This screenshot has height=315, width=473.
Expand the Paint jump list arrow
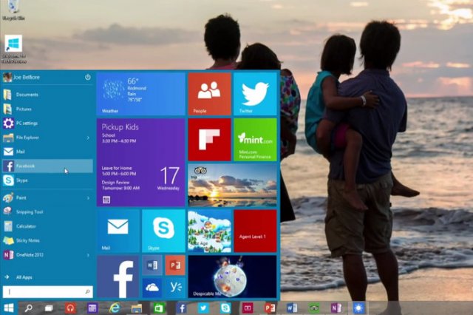click(x=88, y=198)
